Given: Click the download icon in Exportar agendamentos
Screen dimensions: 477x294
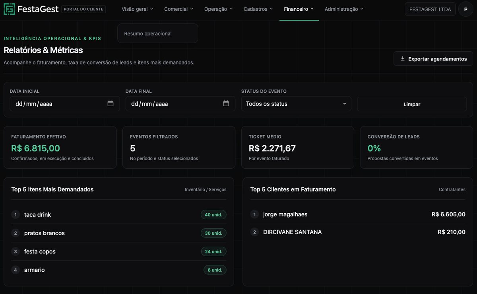Looking at the screenshot, I should (x=403, y=58).
